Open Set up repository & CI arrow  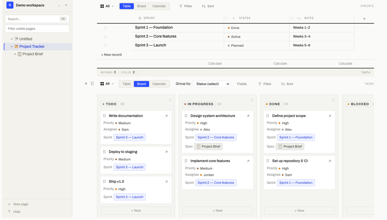pos(330,161)
